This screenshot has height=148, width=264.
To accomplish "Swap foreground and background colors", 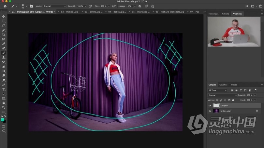I will pos(5,116).
